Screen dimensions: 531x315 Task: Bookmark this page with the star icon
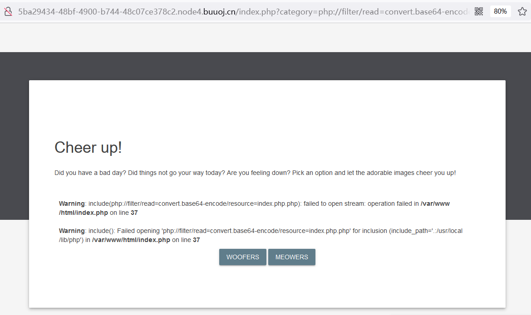522,11
